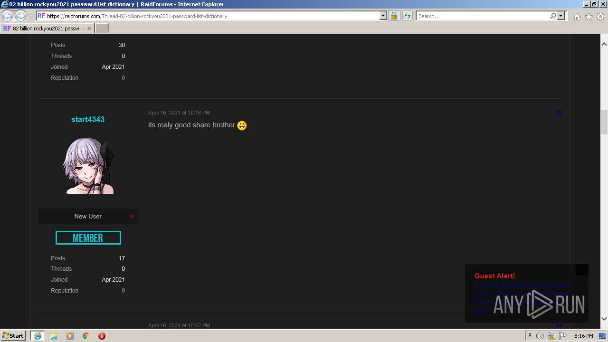Viewport: 608px width, 342px height.
Task: Show hidden system tray icons
Action: tap(530, 336)
